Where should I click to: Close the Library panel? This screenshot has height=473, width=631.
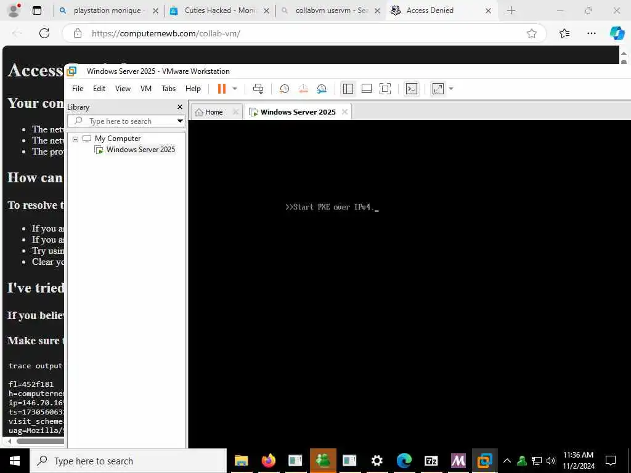point(180,107)
